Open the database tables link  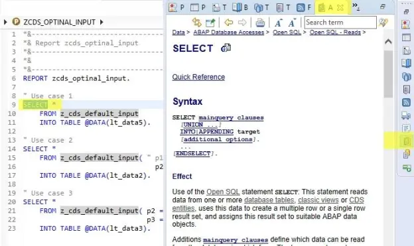point(269,200)
